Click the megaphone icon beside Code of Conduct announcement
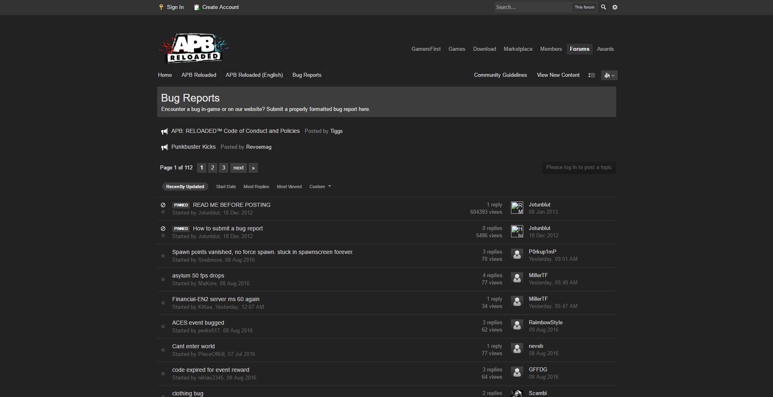773x397 pixels. (164, 131)
